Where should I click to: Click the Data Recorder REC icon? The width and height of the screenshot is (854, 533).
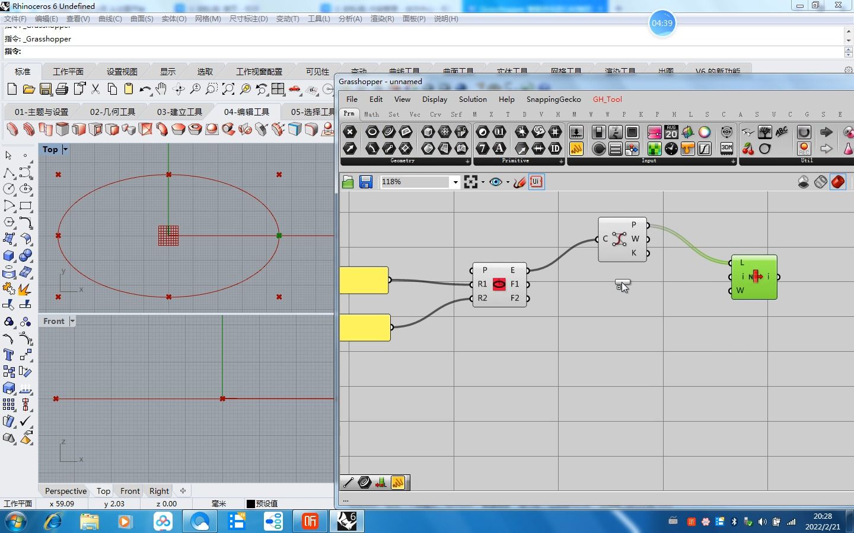click(804, 148)
